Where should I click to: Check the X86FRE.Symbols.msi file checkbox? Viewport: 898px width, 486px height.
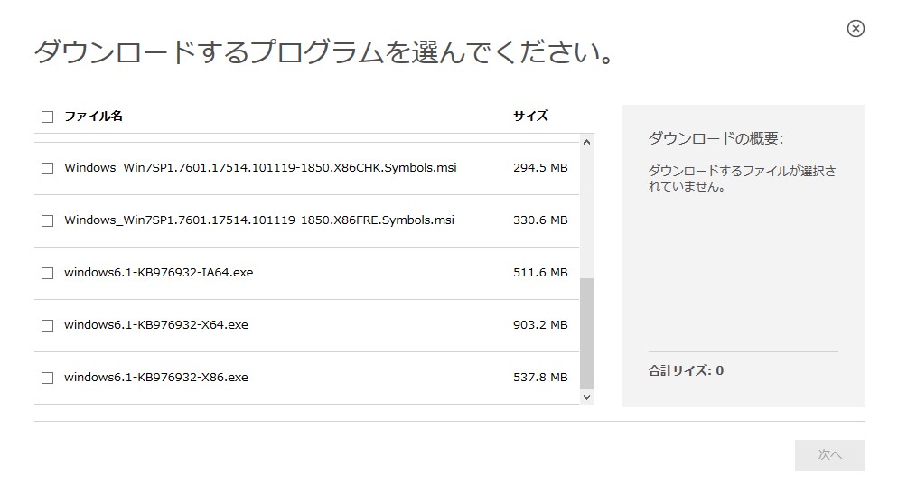pos(47,220)
